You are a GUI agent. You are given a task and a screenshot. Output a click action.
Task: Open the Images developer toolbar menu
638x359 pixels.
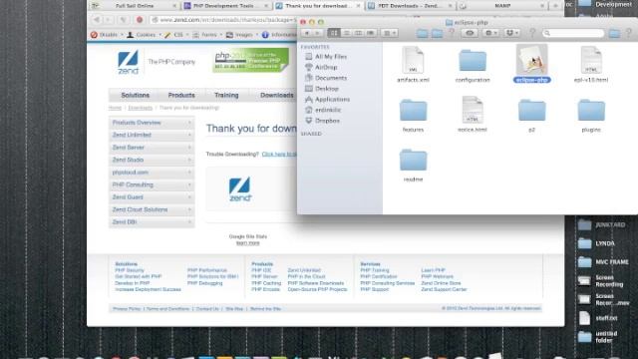[242, 35]
